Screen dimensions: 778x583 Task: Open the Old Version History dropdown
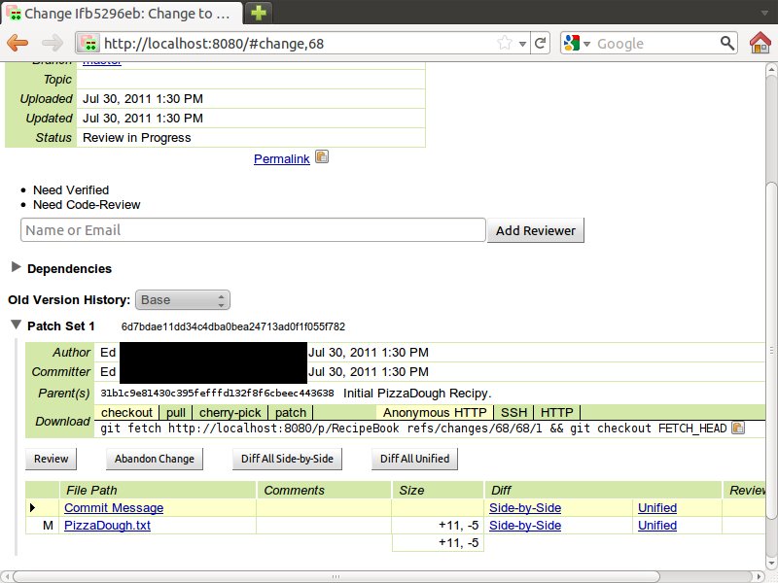183,300
